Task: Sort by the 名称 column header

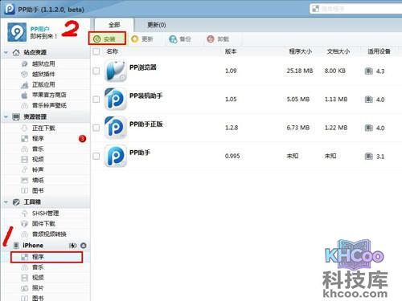Action: (x=113, y=51)
